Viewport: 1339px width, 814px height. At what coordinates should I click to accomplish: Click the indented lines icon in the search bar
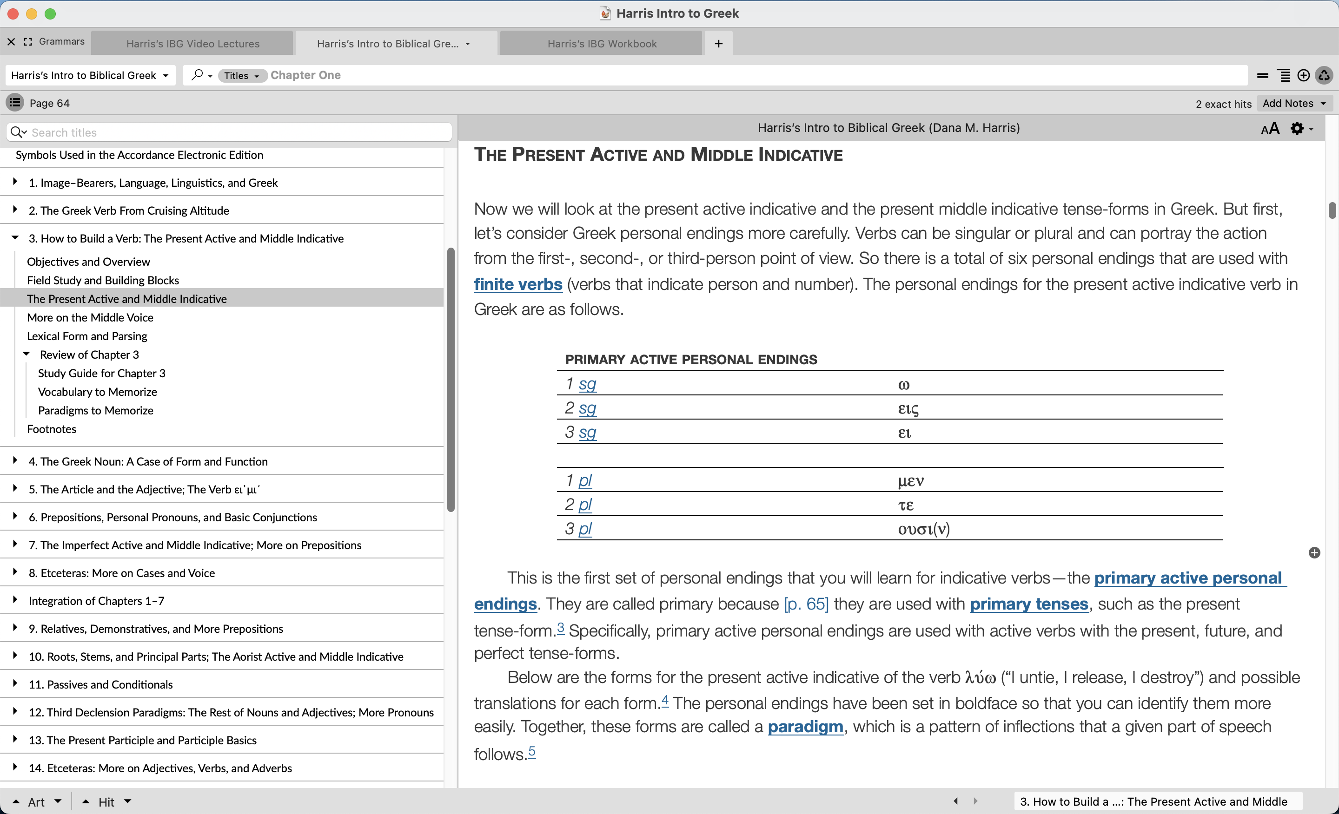point(1284,75)
